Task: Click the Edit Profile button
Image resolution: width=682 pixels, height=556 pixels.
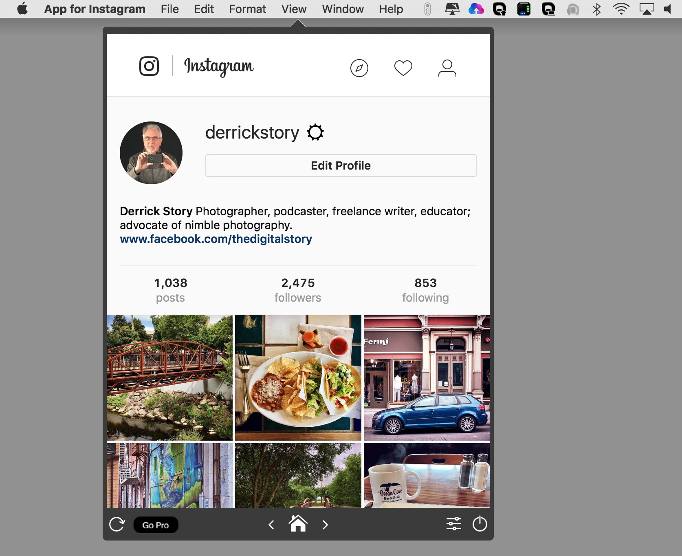Action: [x=341, y=165]
